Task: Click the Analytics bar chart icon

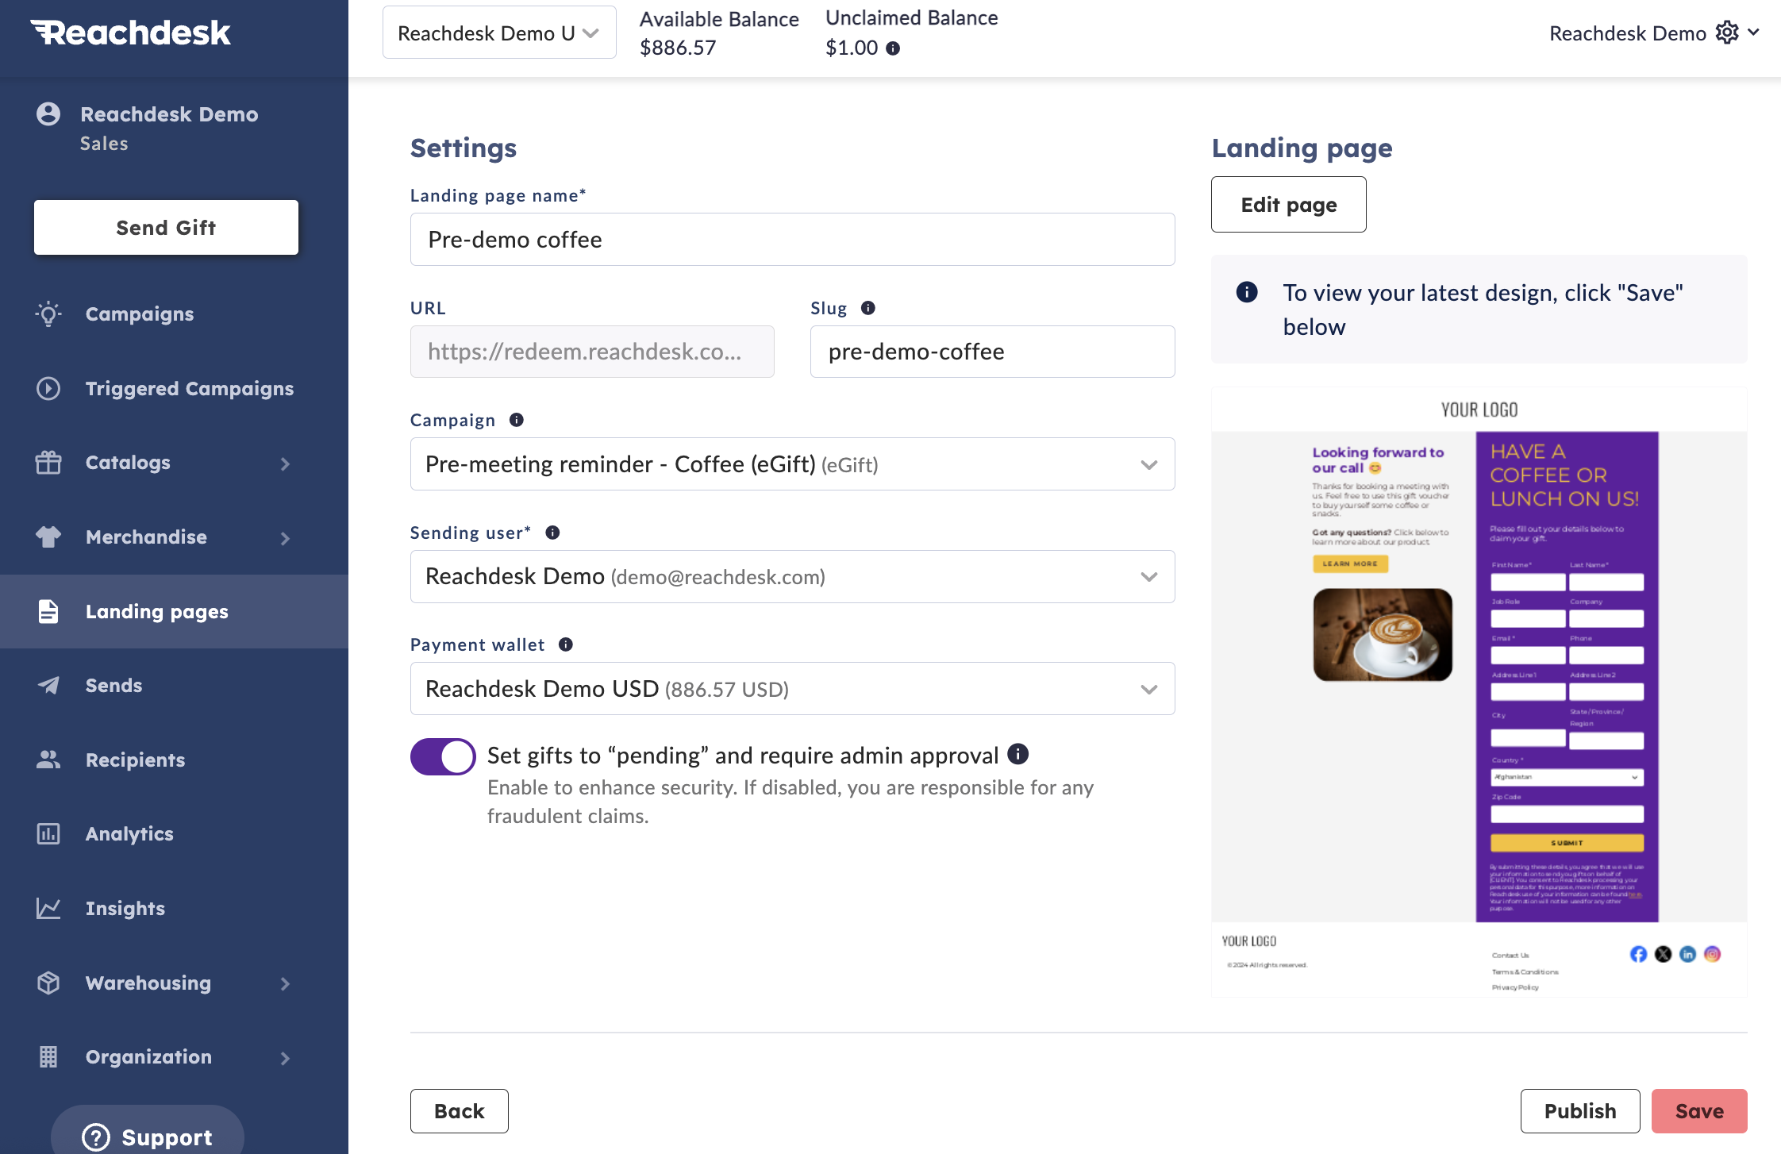Action: (x=48, y=833)
